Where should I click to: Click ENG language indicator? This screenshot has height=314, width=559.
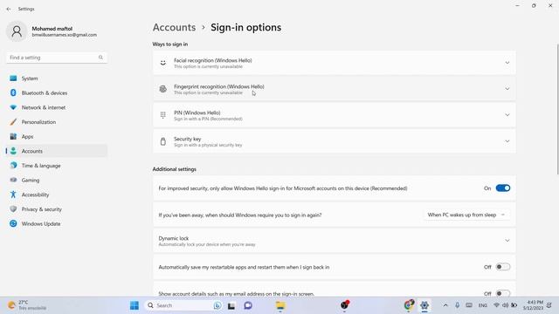point(483,305)
